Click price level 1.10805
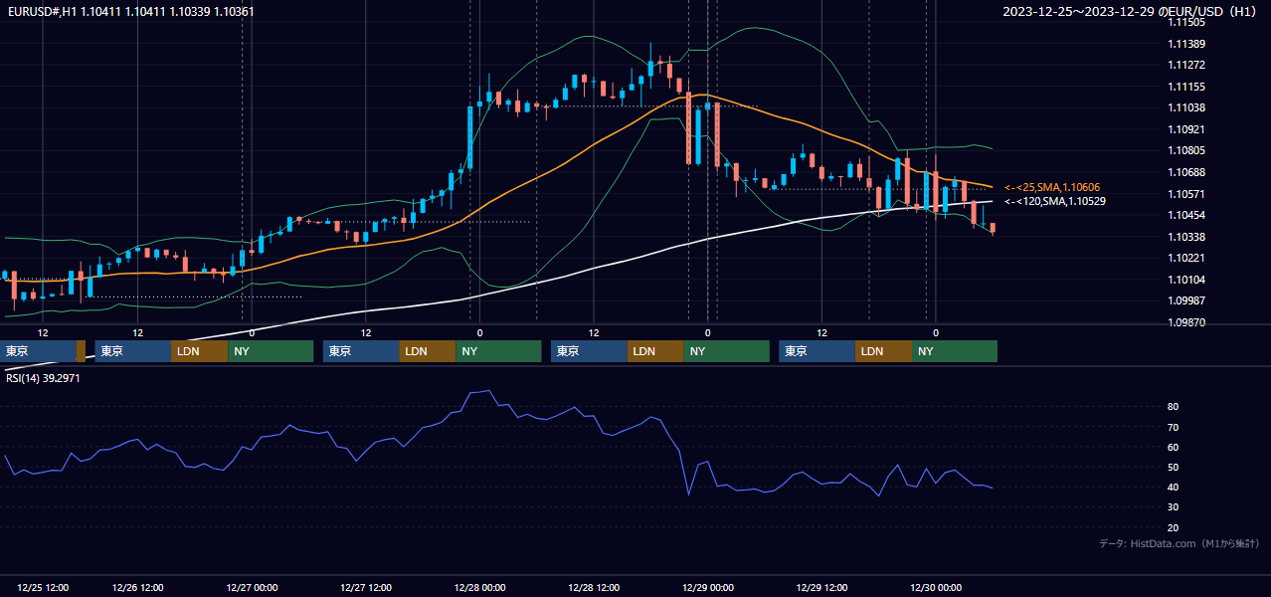 point(1186,150)
